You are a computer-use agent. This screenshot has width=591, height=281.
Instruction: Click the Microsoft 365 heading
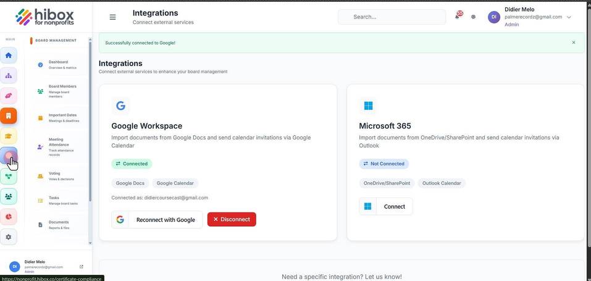385,126
